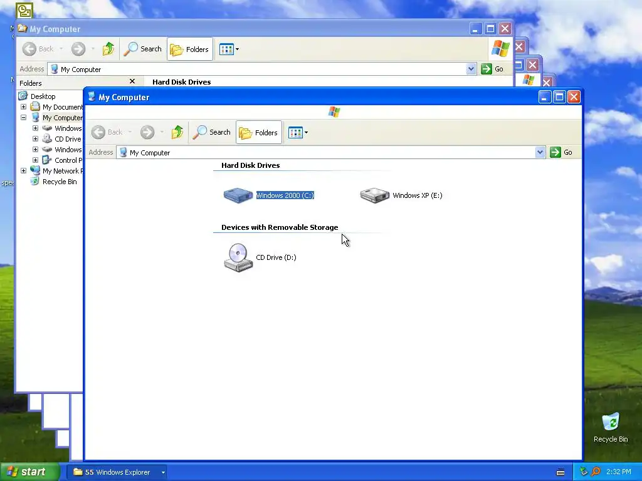This screenshot has width=642, height=481.
Task: Click search magnifier icon in system tray
Action: pos(596,472)
